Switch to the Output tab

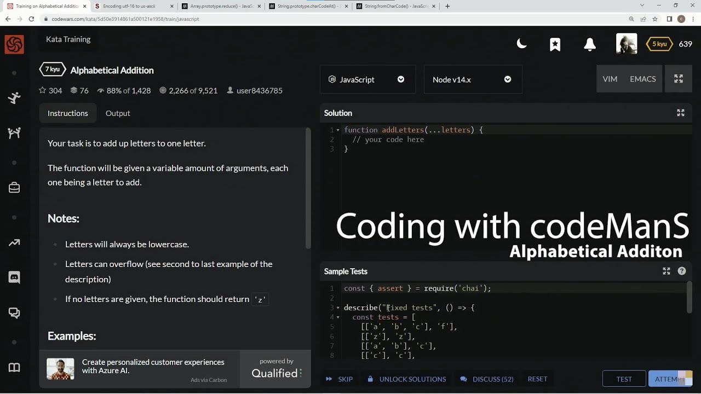click(118, 113)
